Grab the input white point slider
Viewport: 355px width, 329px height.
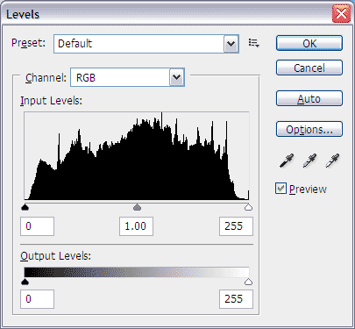point(248,207)
